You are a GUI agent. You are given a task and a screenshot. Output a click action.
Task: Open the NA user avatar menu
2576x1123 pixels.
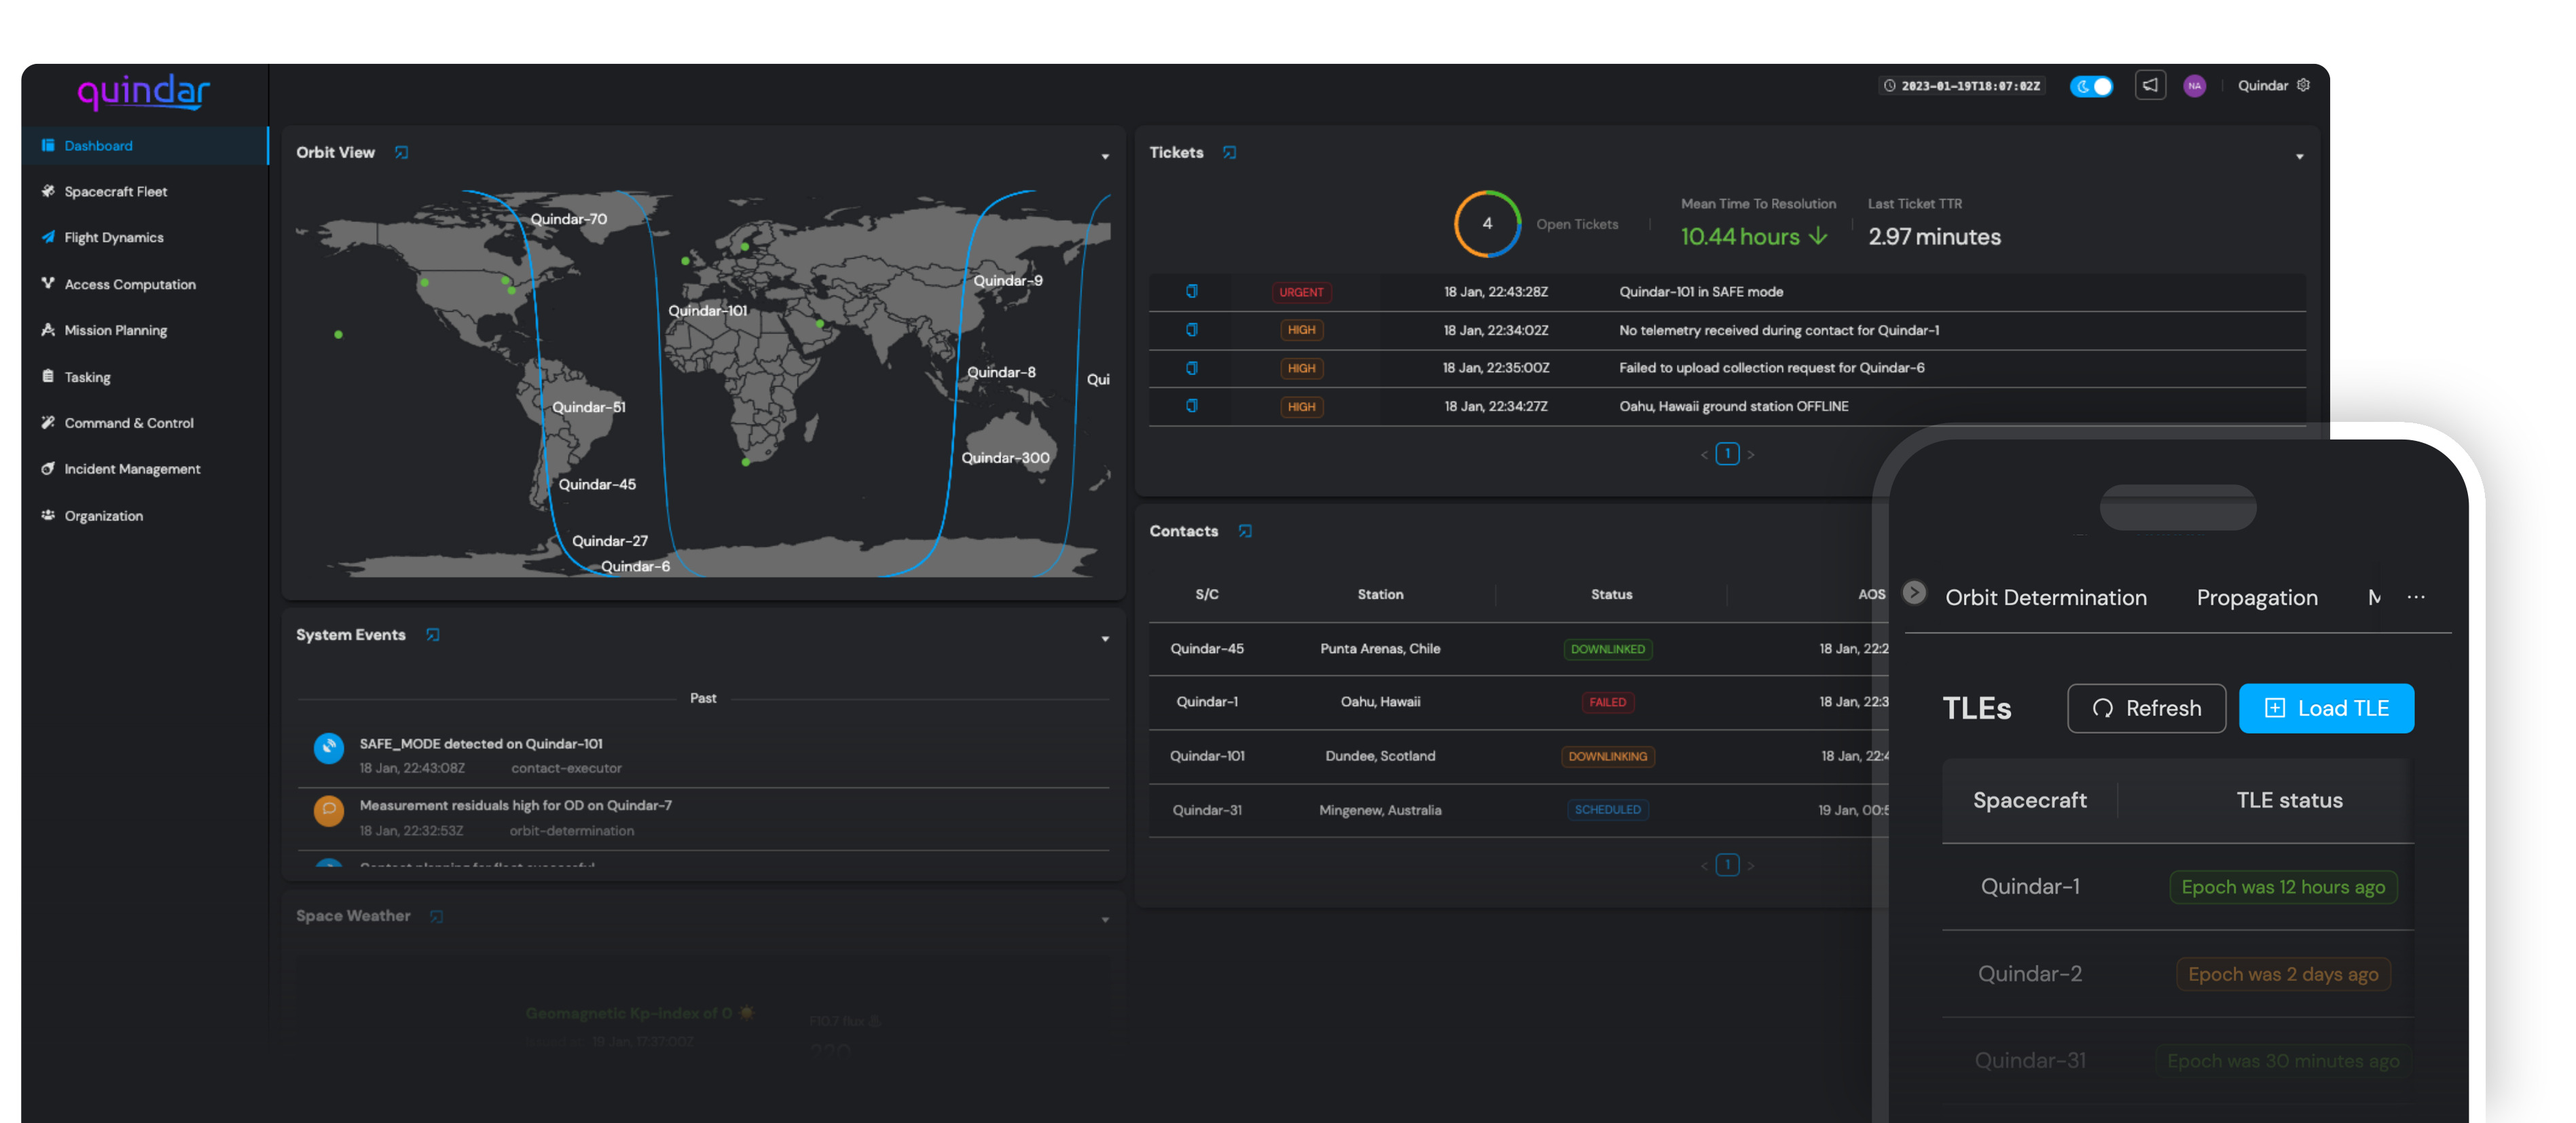coord(2194,86)
